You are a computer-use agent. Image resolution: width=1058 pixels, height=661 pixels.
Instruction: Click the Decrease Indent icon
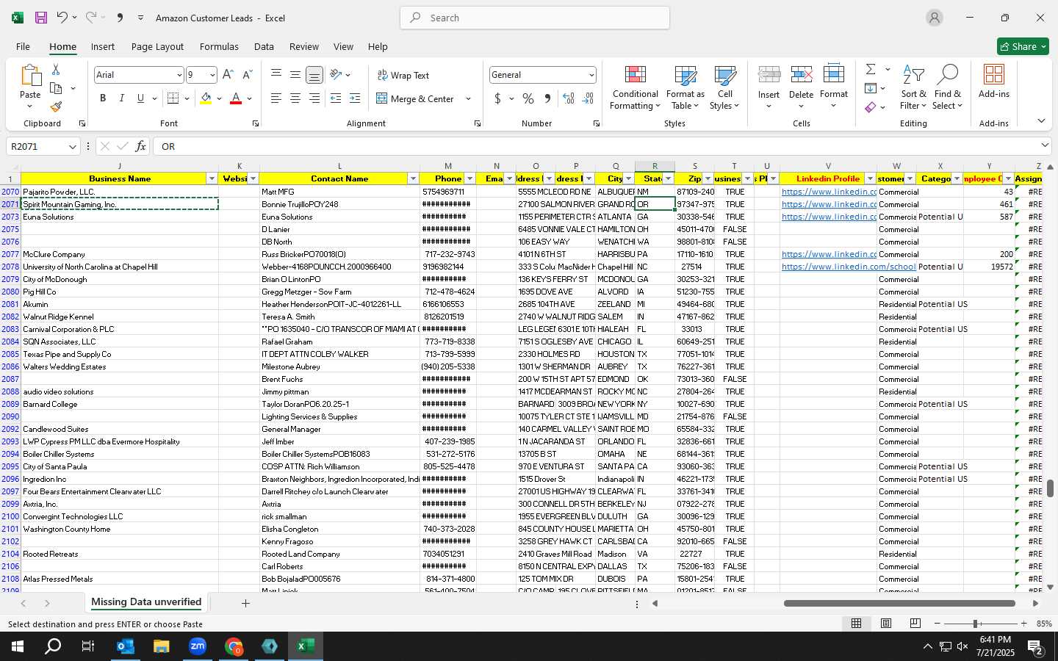pos(336,98)
